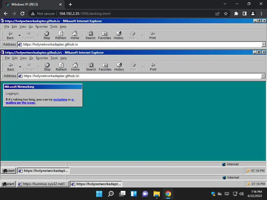Viewport: 267px width, 200px height.
Task: Expand Forward dropdown arrow in outer window
Action: 38,35
